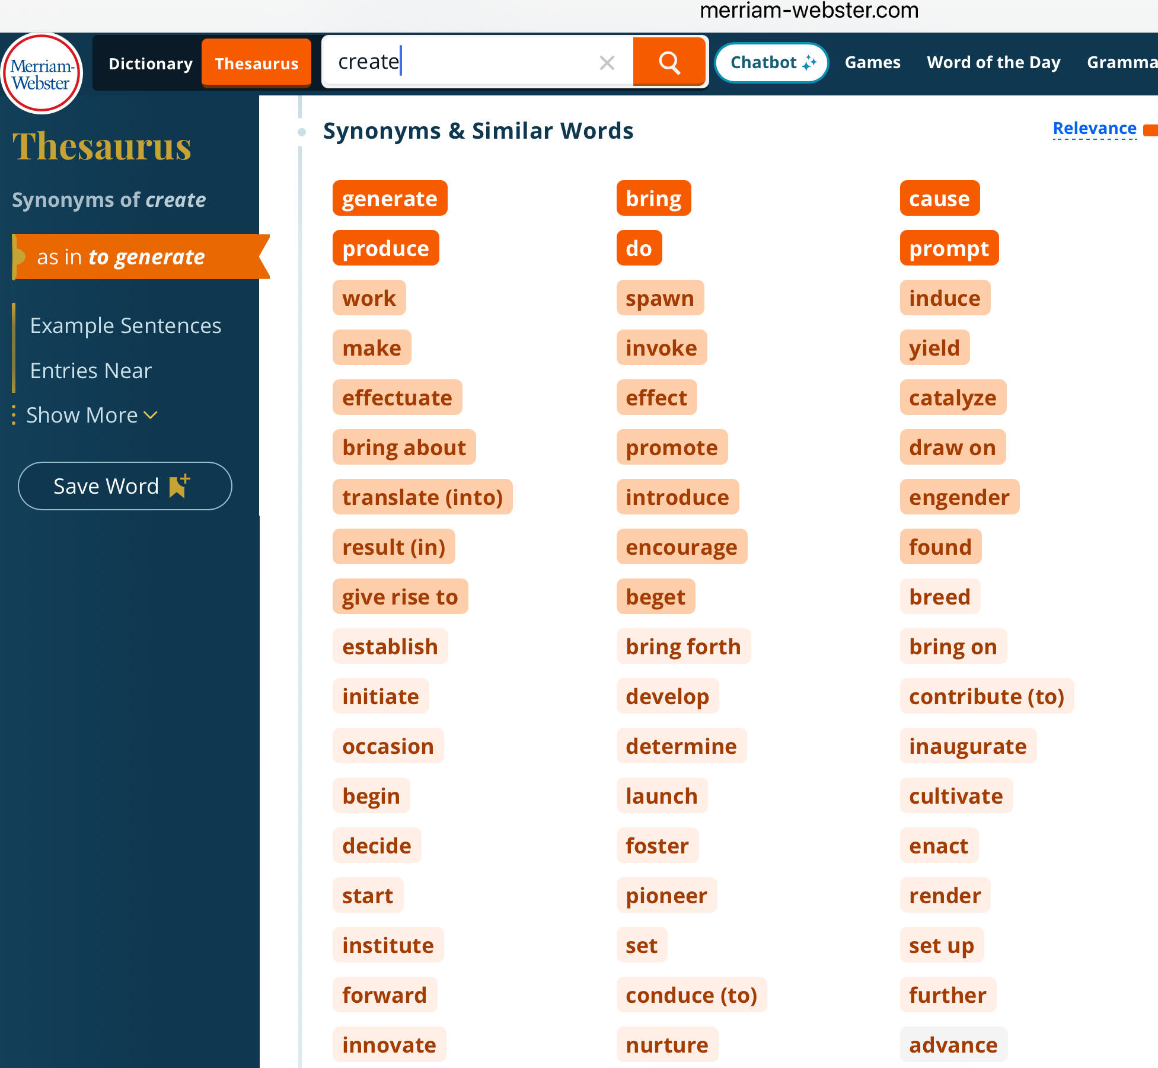Click the word 'bring forth'
1158x1068 pixels.
(x=683, y=646)
